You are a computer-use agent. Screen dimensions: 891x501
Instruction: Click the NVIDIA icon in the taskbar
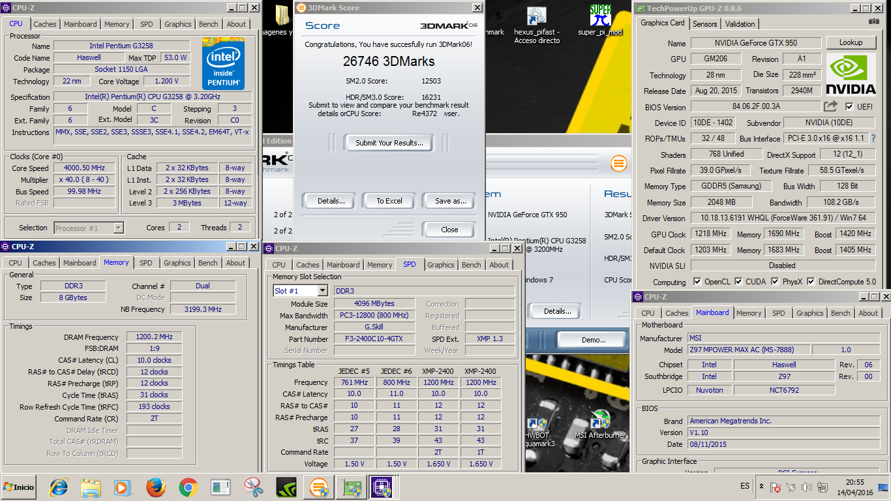(286, 487)
